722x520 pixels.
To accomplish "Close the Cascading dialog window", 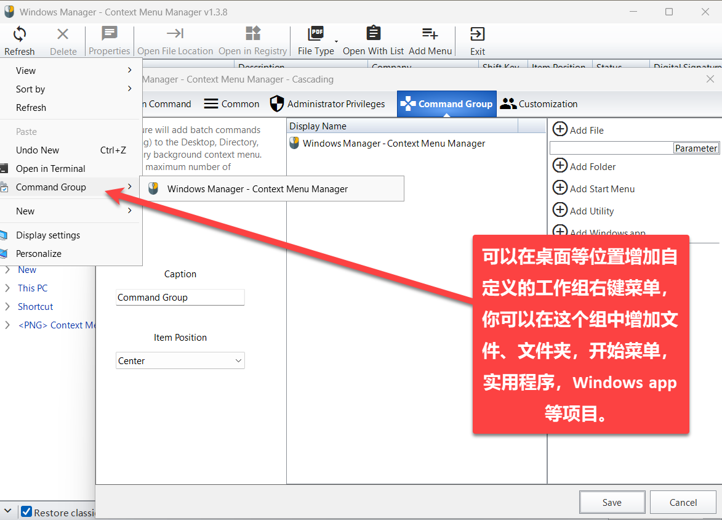I will 710,79.
